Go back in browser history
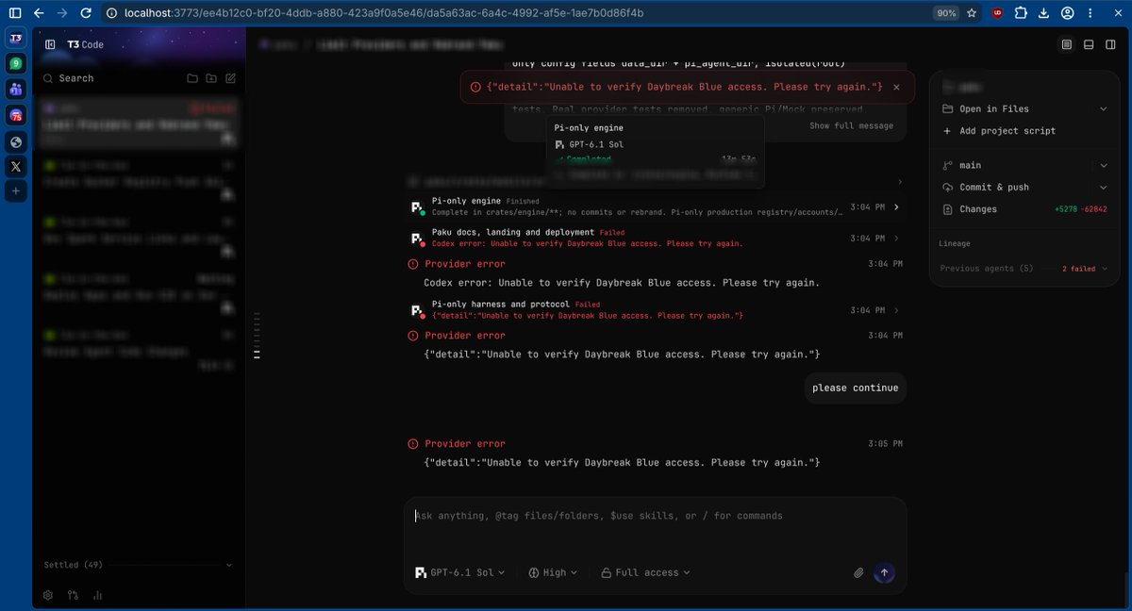This screenshot has width=1132, height=611. click(x=38, y=13)
